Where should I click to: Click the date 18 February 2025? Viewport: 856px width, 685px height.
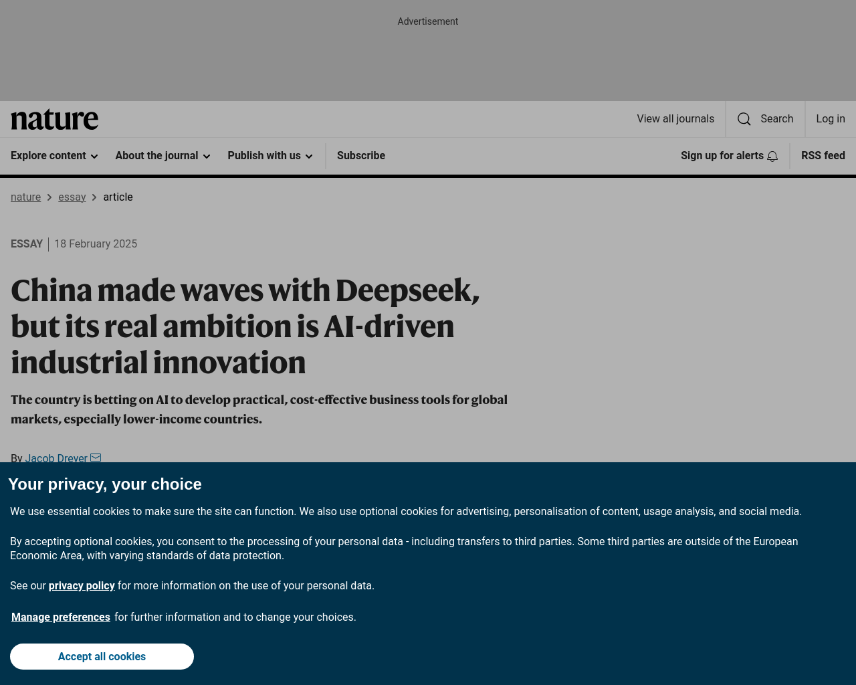click(96, 244)
